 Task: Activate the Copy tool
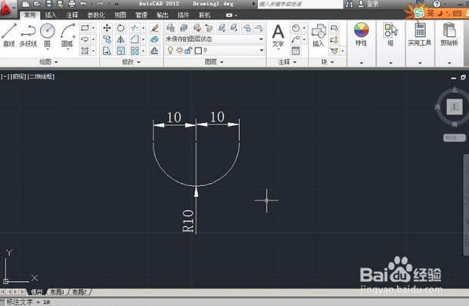pyautogui.click(x=107, y=39)
